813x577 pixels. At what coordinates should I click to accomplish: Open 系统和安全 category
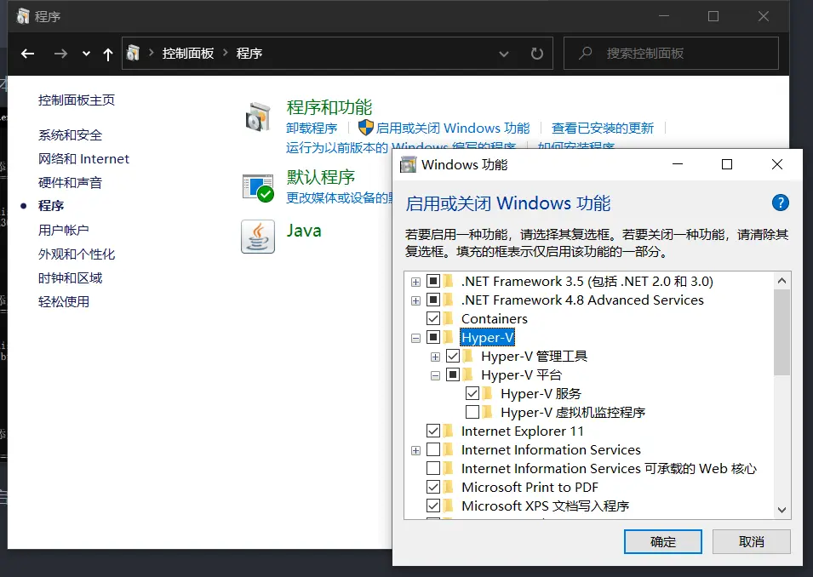(x=70, y=135)
